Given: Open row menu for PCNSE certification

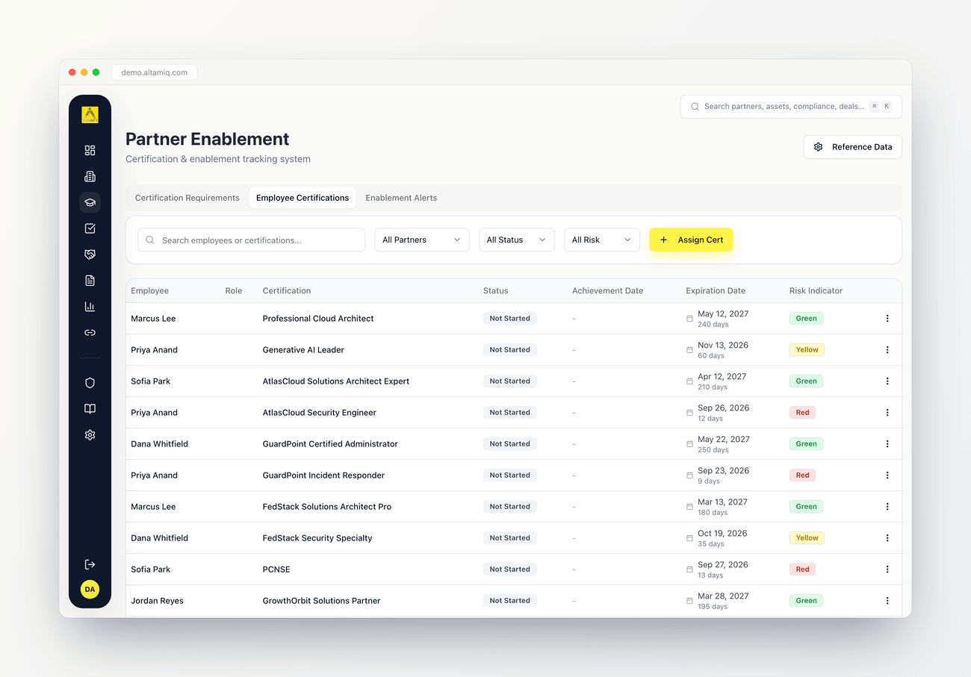Looking at the screenshot, I should click(x=887, y=570).
